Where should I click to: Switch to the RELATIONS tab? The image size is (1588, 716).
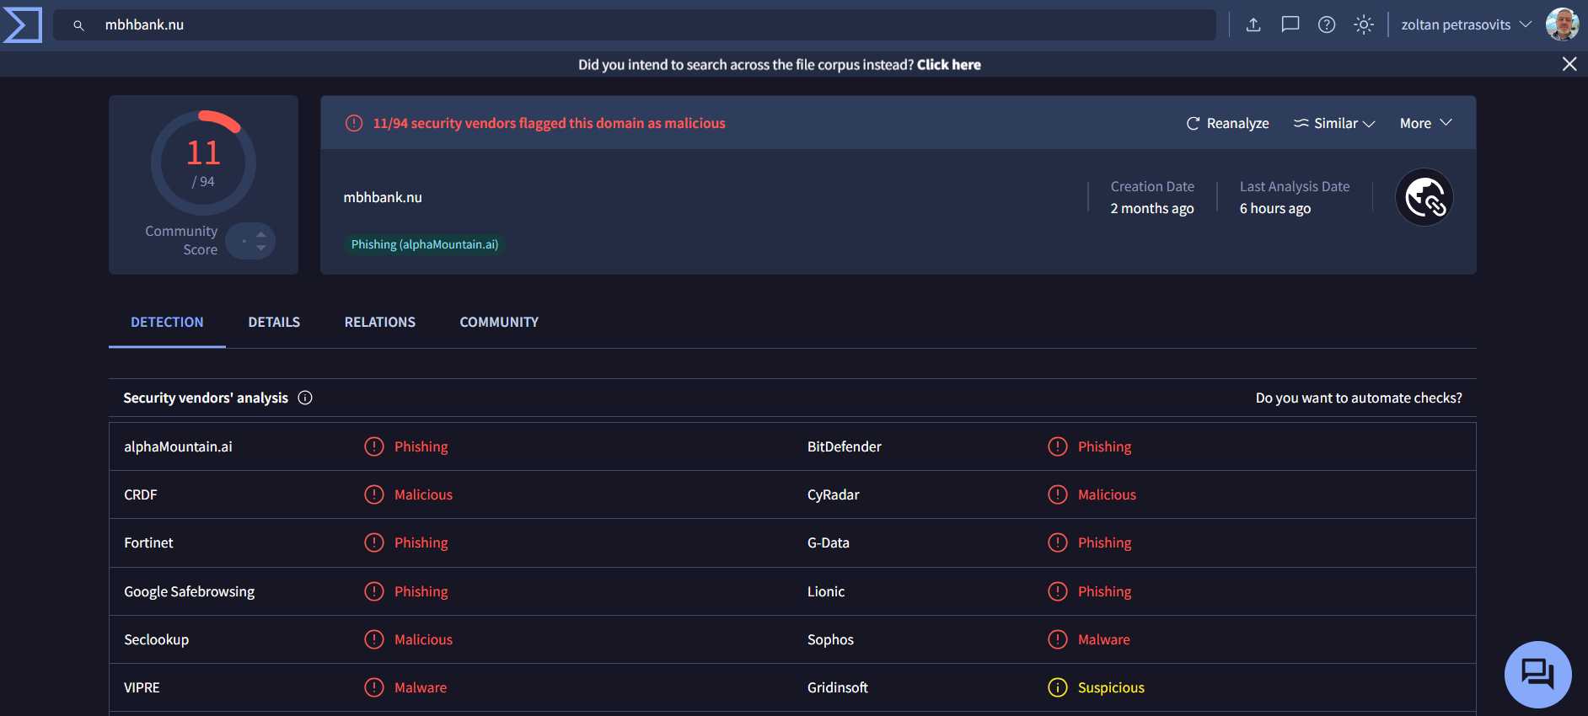(380, 322)
